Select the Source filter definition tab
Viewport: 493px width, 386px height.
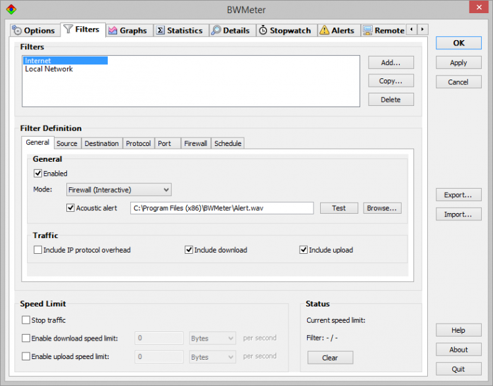point(67,143)
